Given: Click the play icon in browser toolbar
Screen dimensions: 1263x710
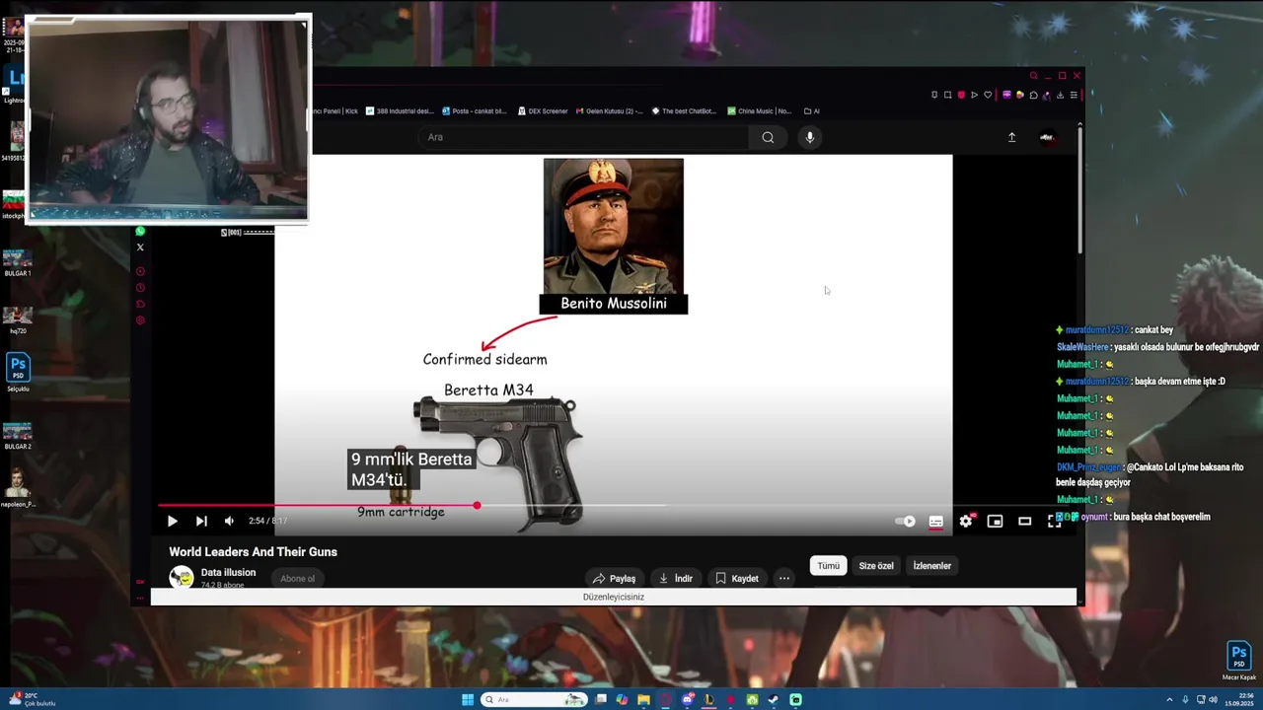Looking at the screenshot, I should click(x=974, y=95).
